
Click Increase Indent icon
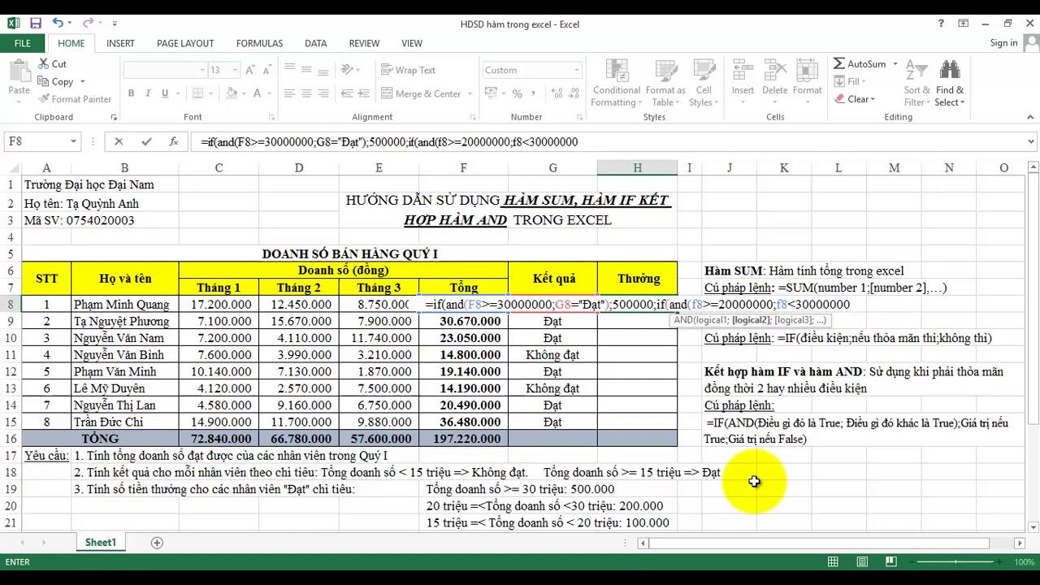tap(364, 93)
